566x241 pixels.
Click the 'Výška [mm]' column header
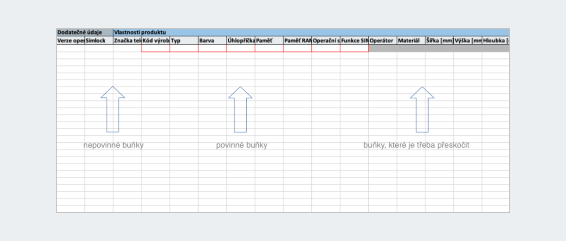pyautogui.click(x=468, y=41)
